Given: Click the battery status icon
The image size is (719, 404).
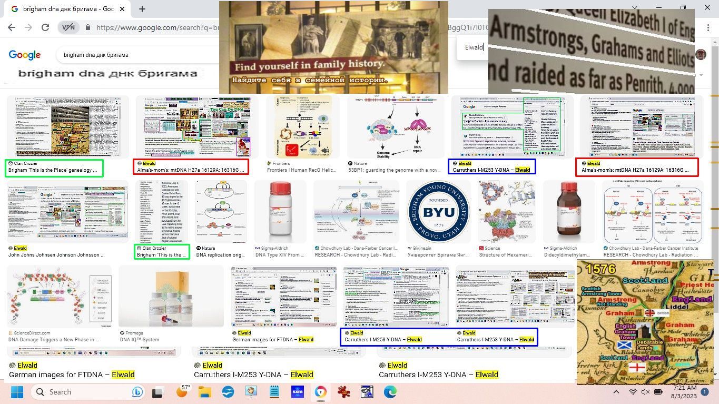Looking at the screenshot, I should [x=658, y=392].
